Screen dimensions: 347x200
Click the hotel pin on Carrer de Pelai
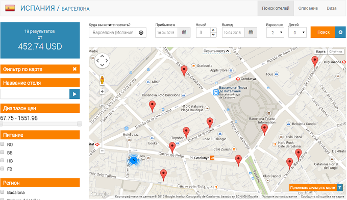[x=172, y=148]
